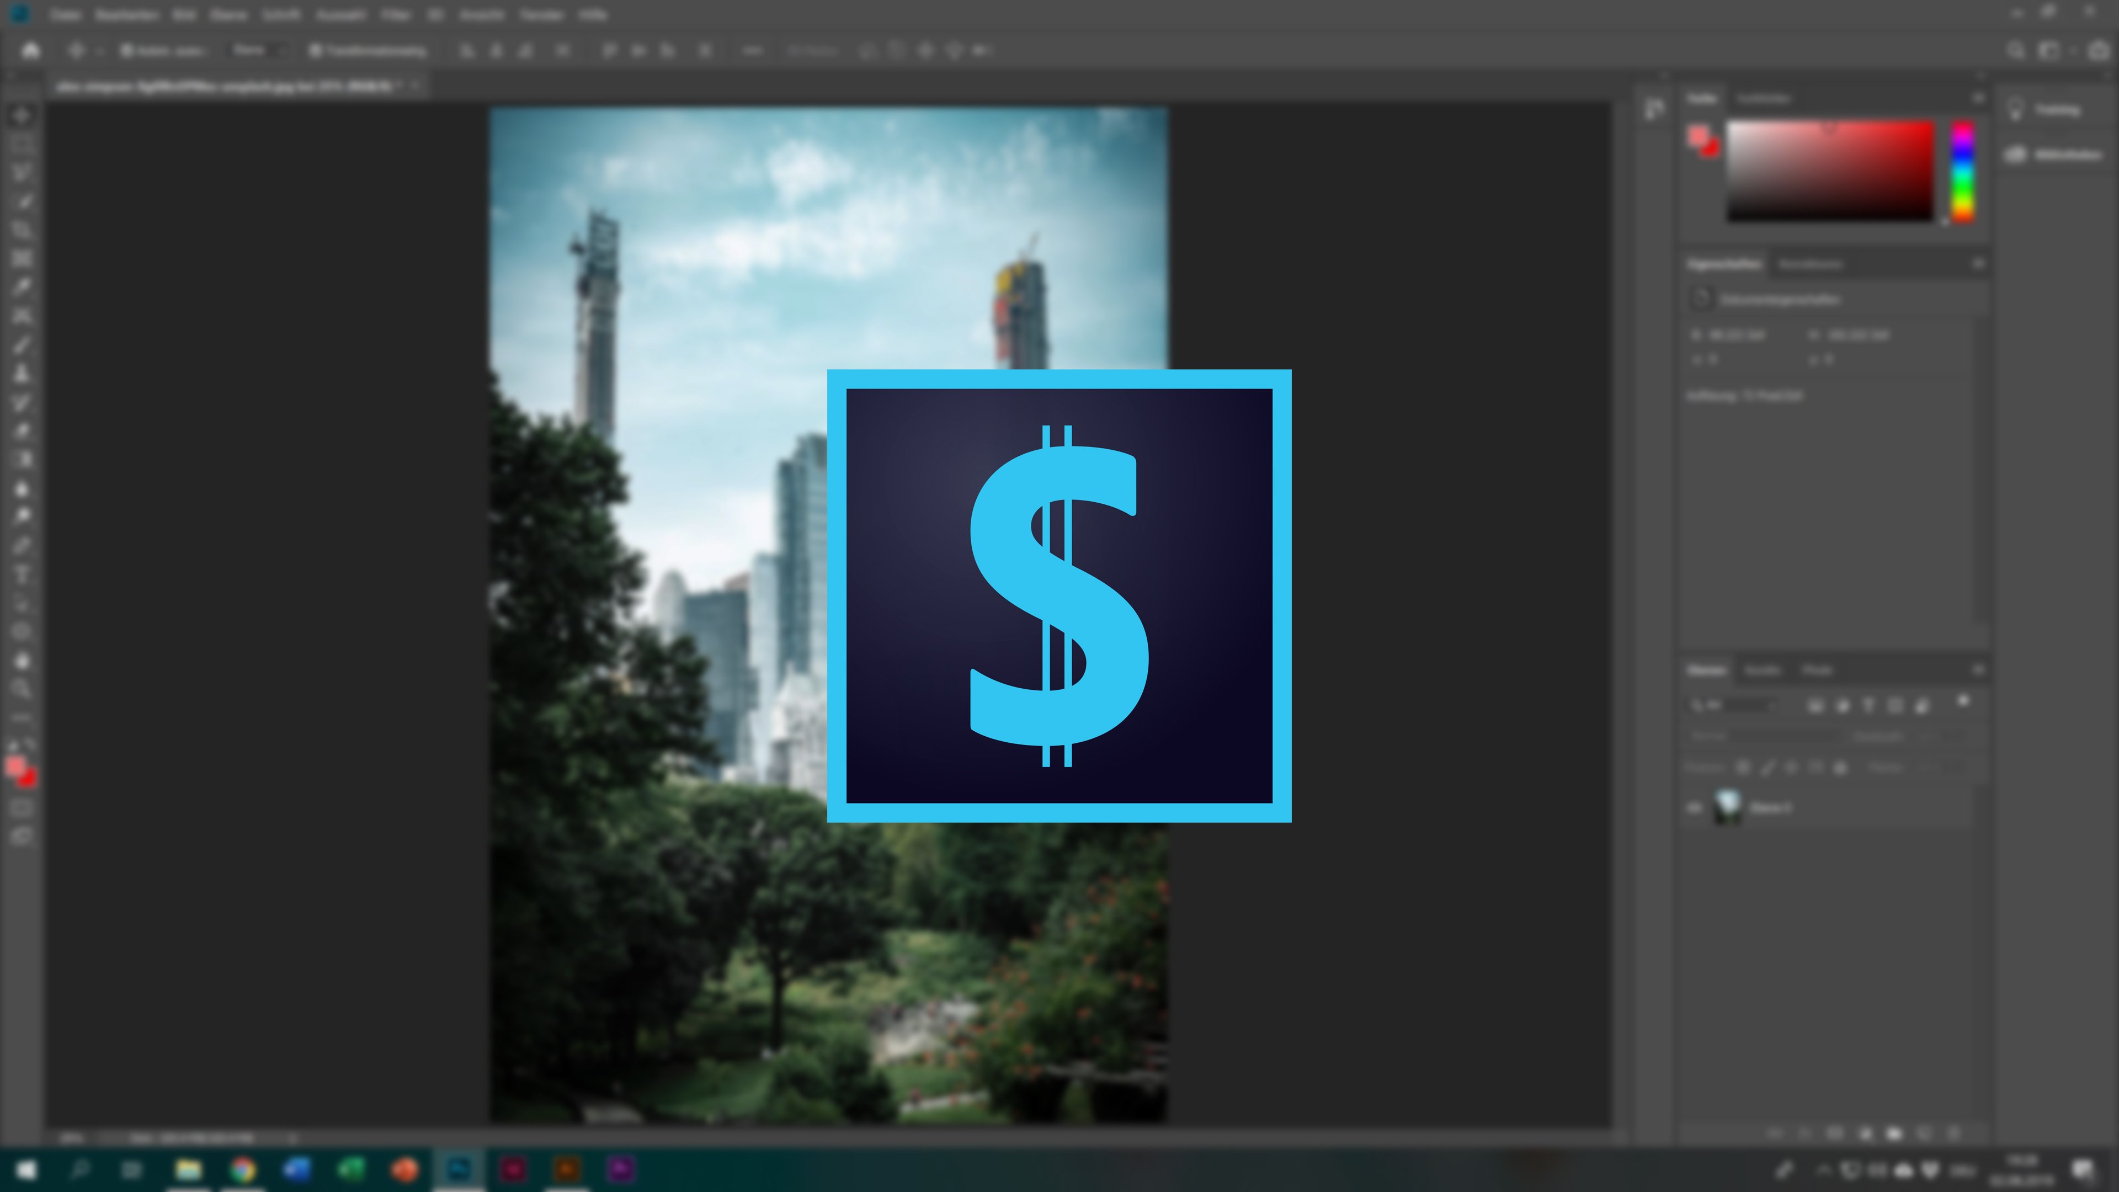
Task: Open the Fenster menu
Action: pyautogui.click(x=541, y=15)
